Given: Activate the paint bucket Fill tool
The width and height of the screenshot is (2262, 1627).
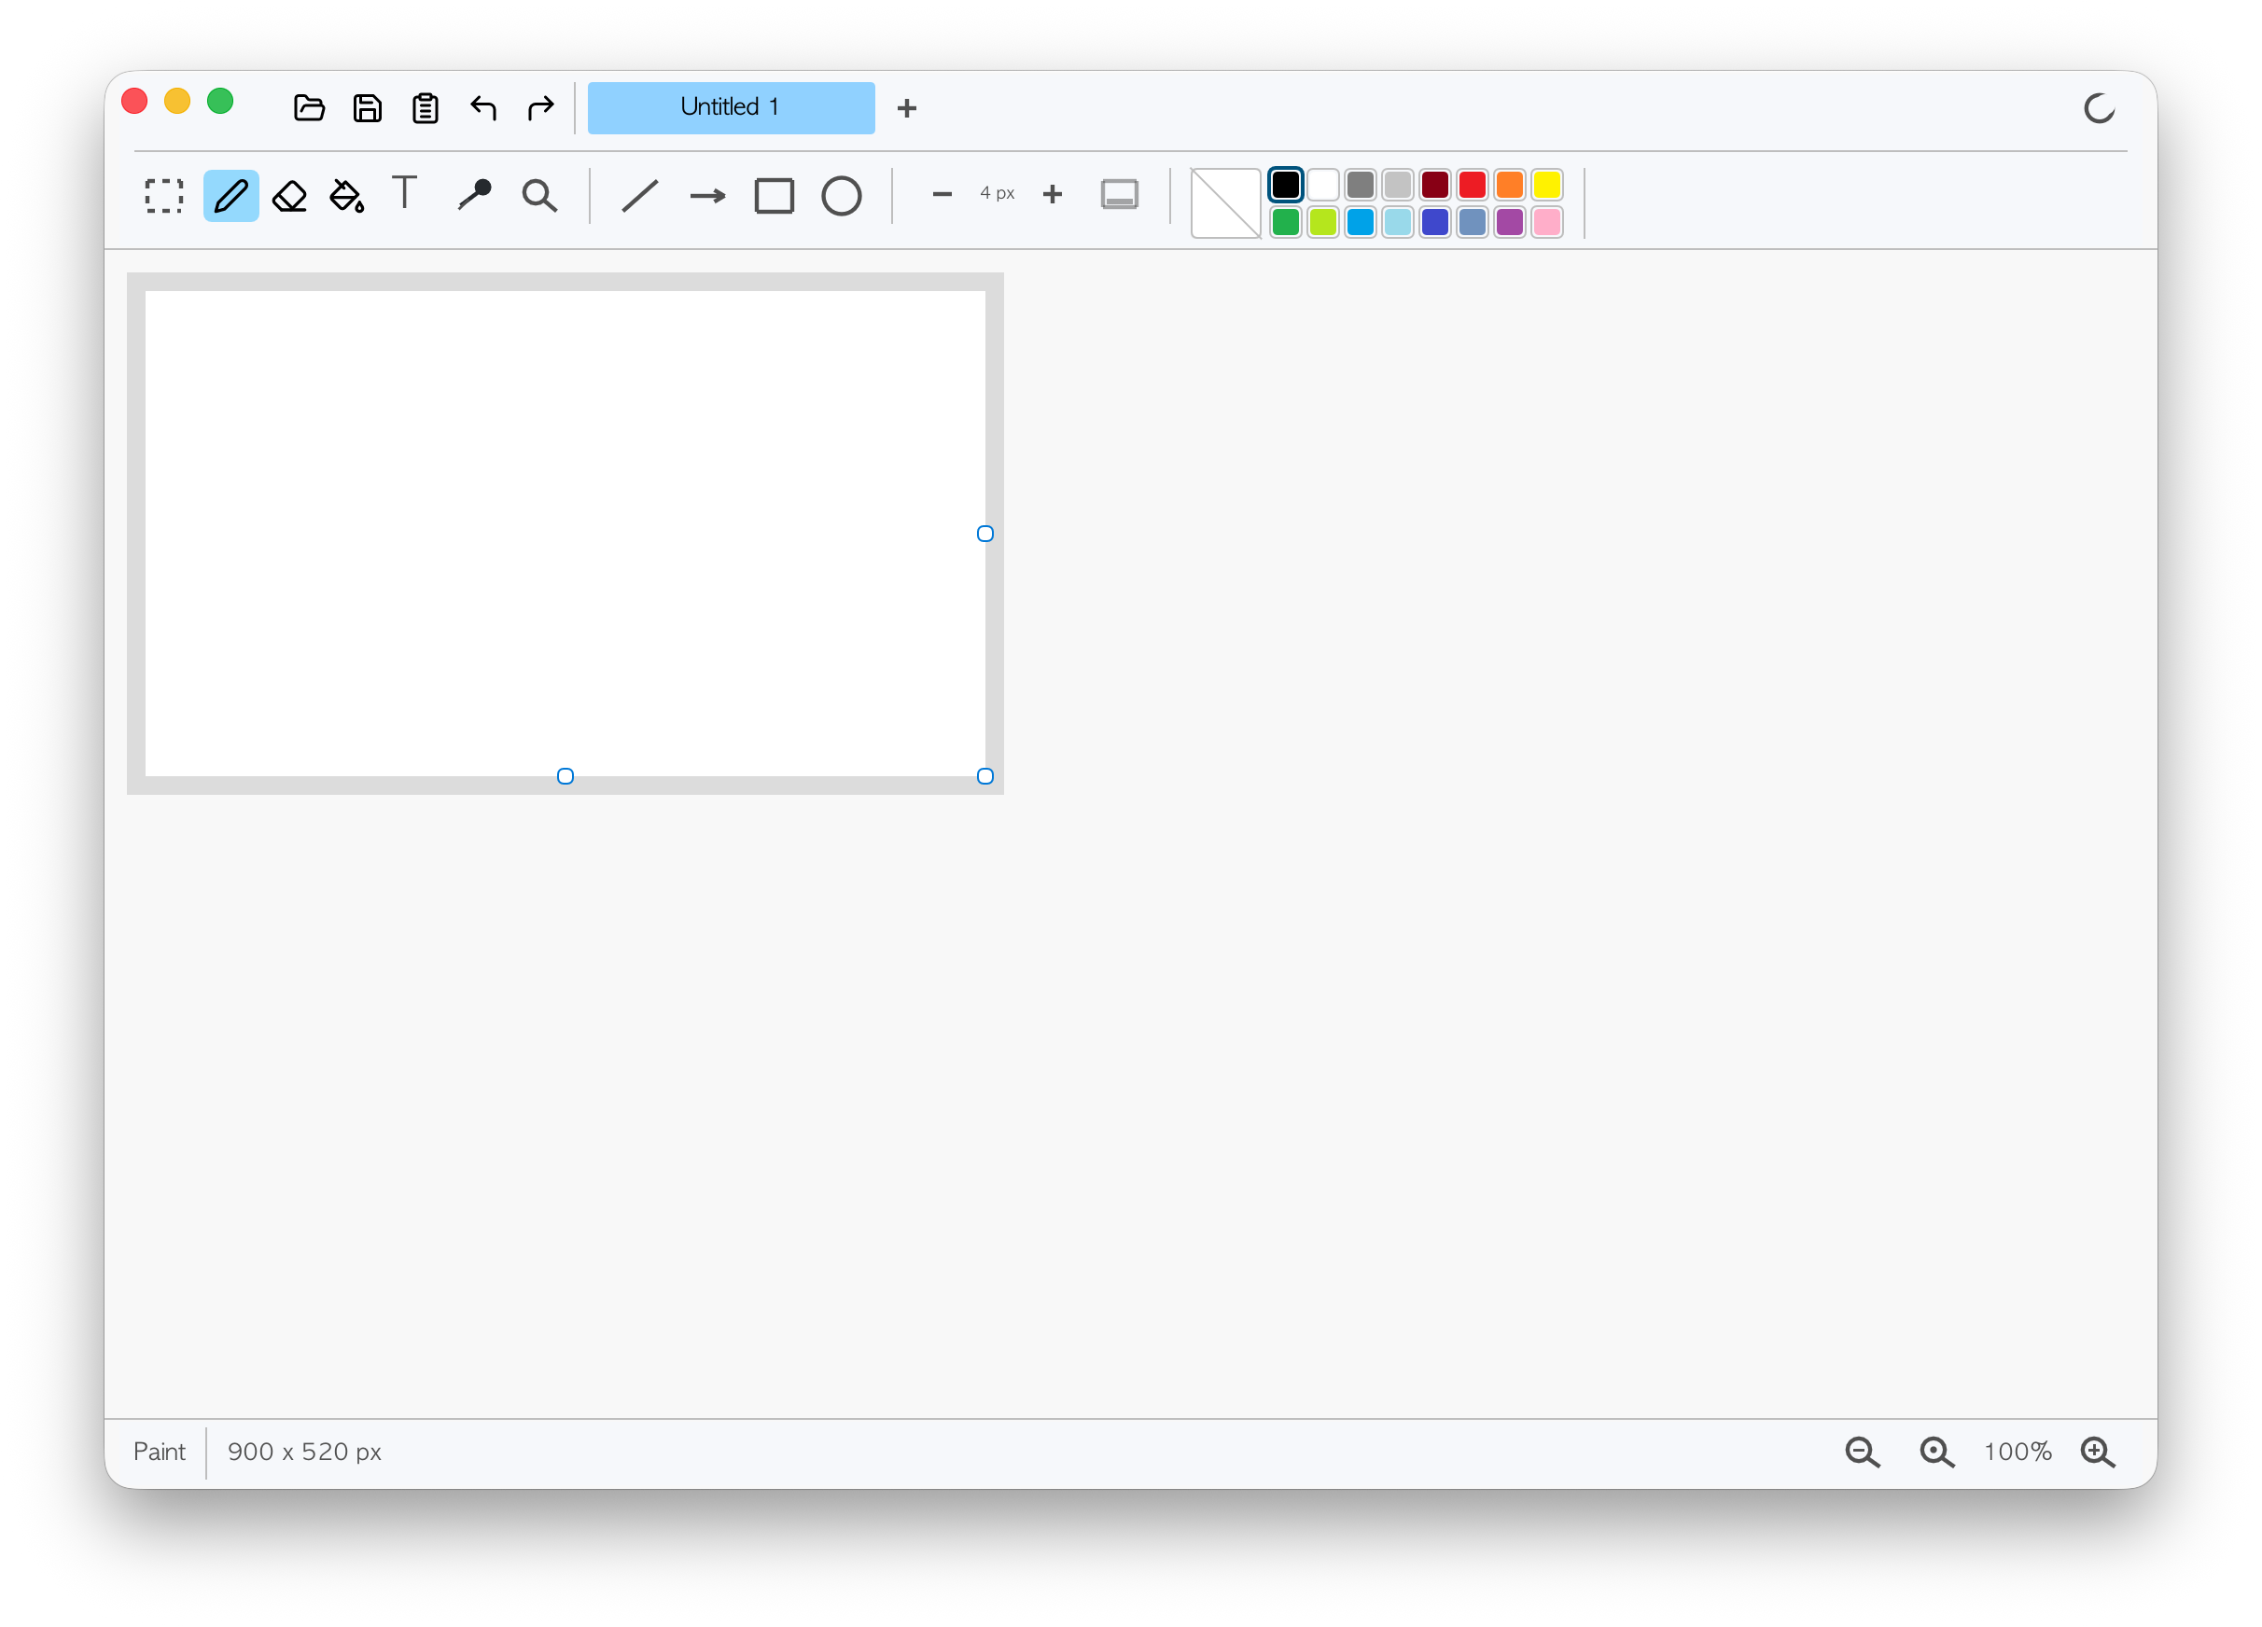Looking at the screenshot, I should click(x=347, y=195).
